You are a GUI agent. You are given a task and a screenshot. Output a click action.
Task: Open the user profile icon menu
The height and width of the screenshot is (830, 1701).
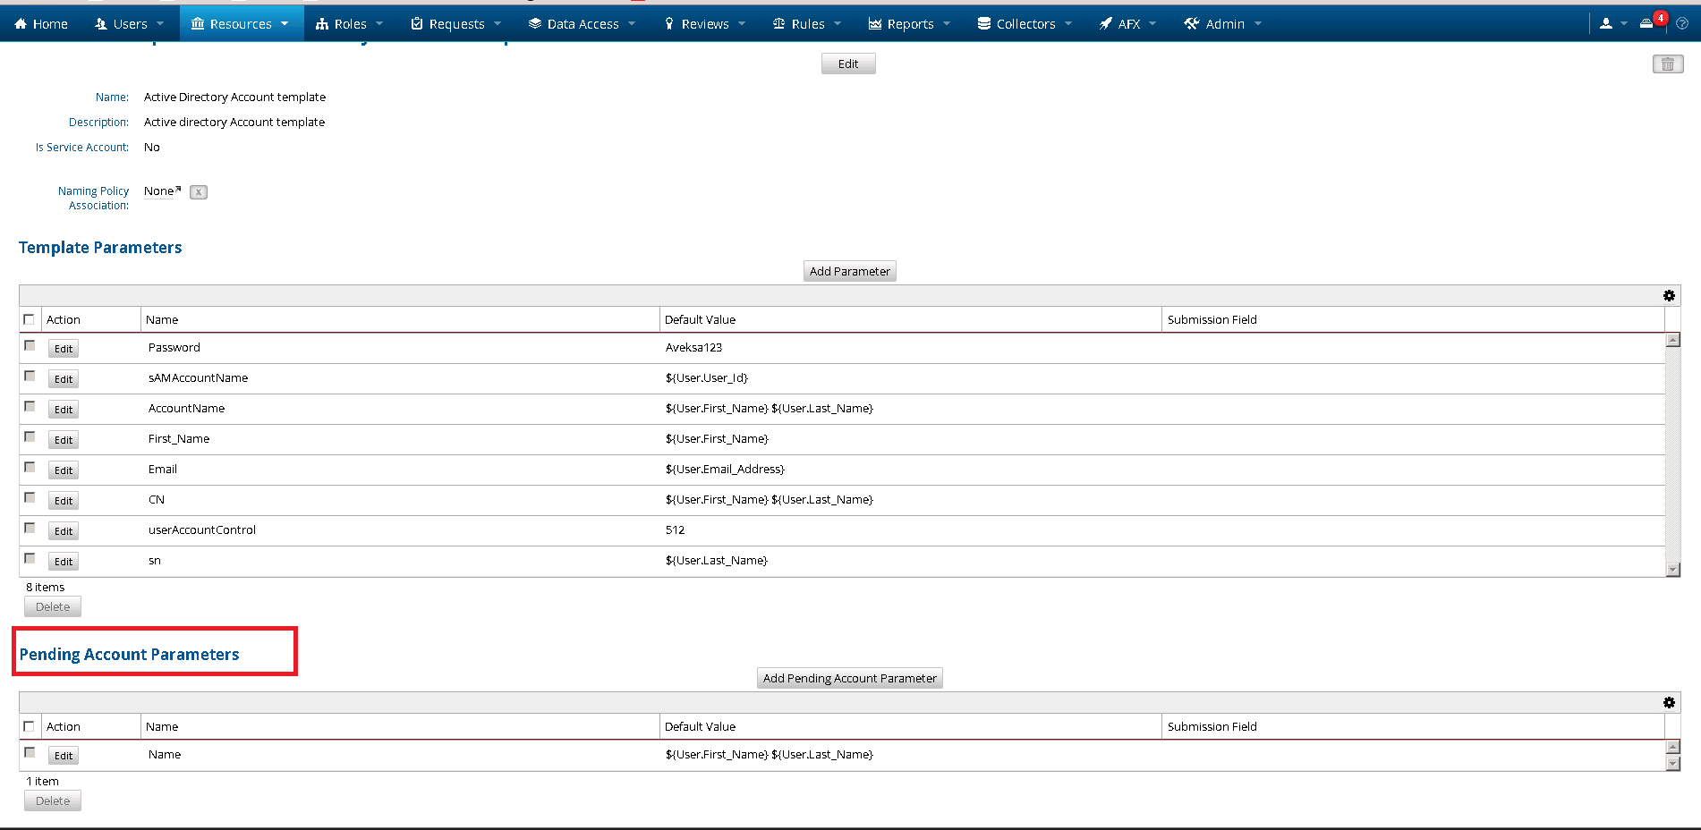(1607, 24)
